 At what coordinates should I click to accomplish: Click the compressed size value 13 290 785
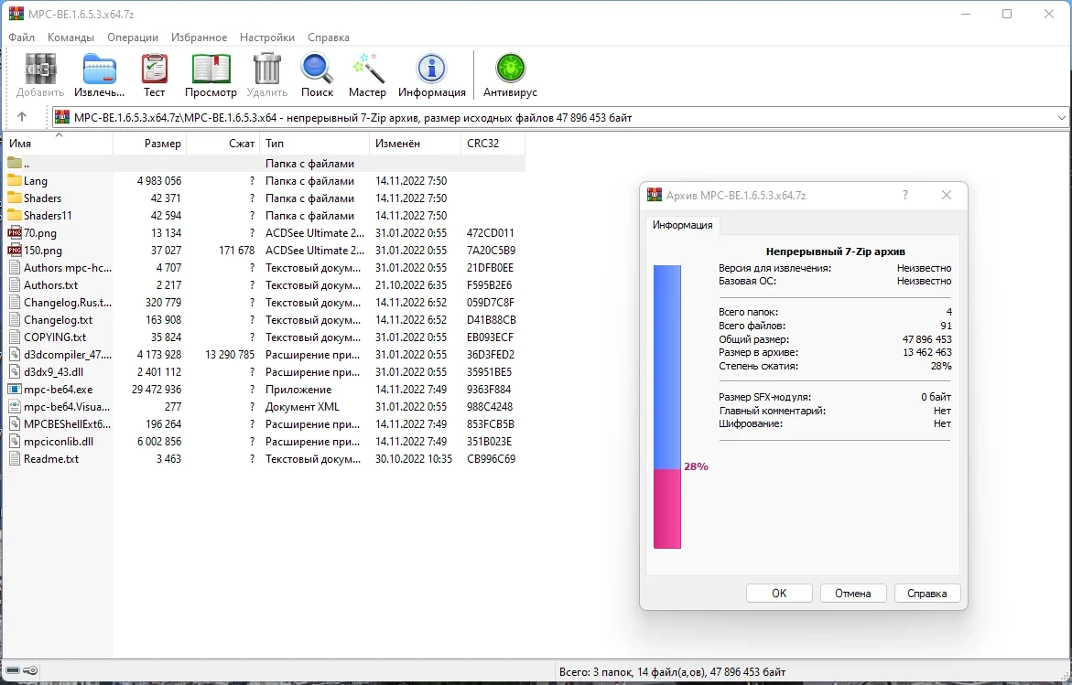point(230,355)
